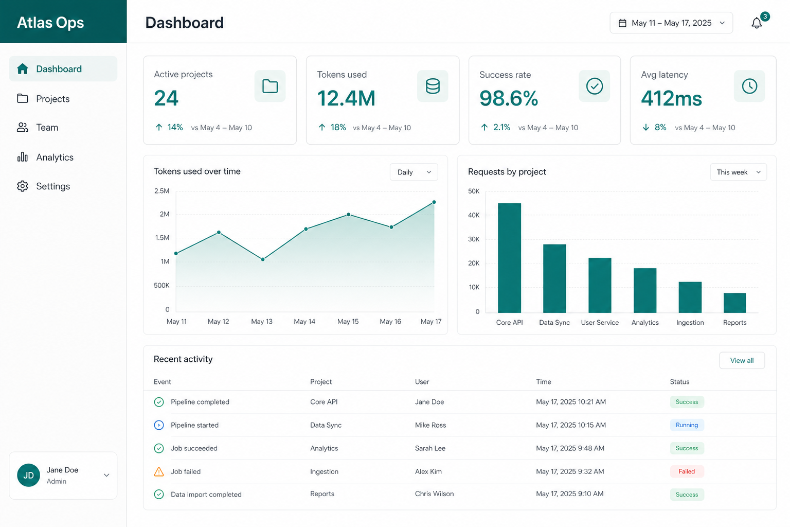Click the Chris Wilson user cell
The height and width of the screenshot is (527, 790).
[x=434, y=494]
